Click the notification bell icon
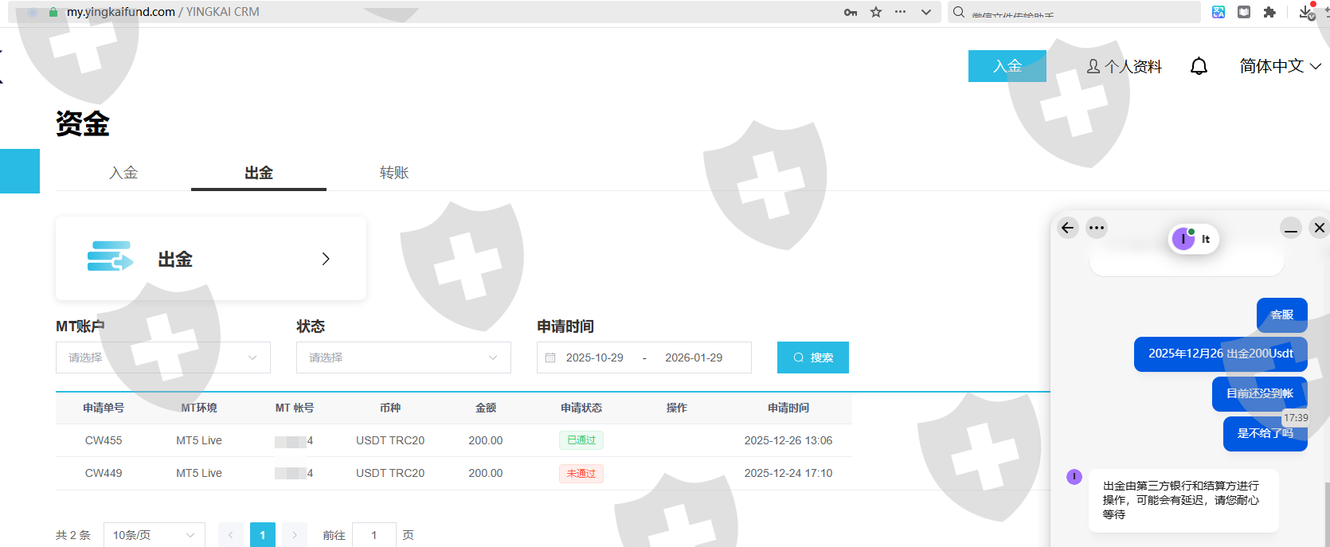 [x=1199, y=66]
